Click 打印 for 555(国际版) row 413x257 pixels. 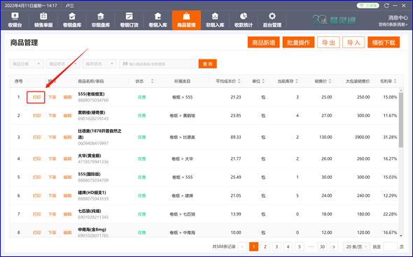click(x=36, y=177)
